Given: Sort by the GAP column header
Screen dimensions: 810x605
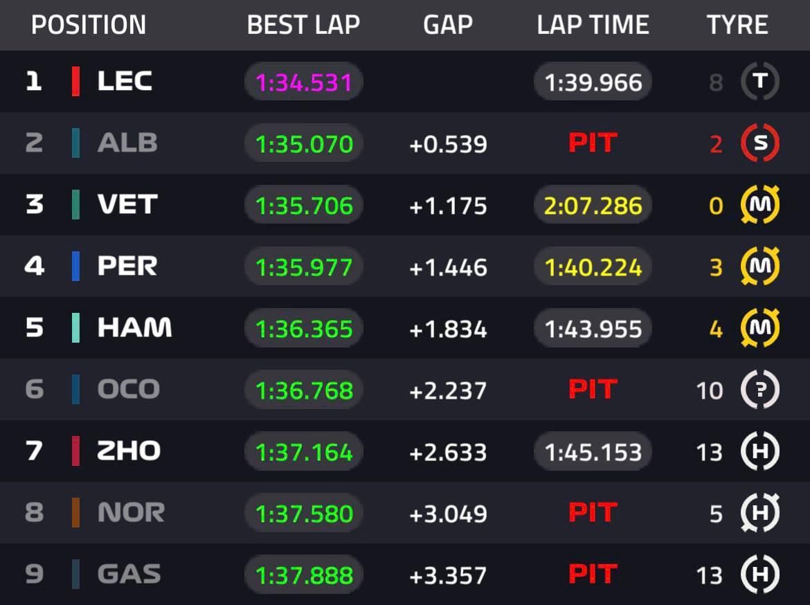Looking at the screenshot, I should pyautogui.click(x=448, y=25).
